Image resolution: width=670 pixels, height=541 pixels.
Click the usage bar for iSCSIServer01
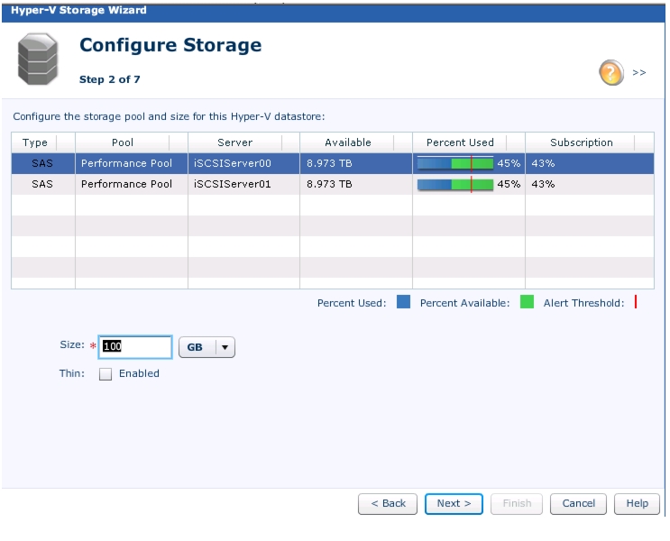point(455,185)
